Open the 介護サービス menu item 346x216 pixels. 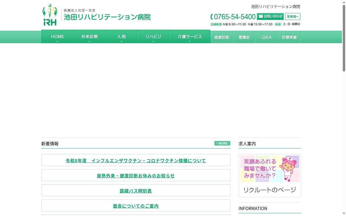click(x=189, y=37)
